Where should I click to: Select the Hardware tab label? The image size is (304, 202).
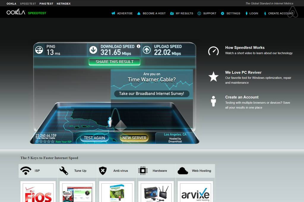[x=160, y=171]
